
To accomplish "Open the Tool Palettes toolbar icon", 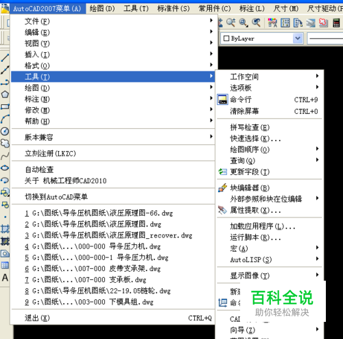I will (x=298, y=23).
